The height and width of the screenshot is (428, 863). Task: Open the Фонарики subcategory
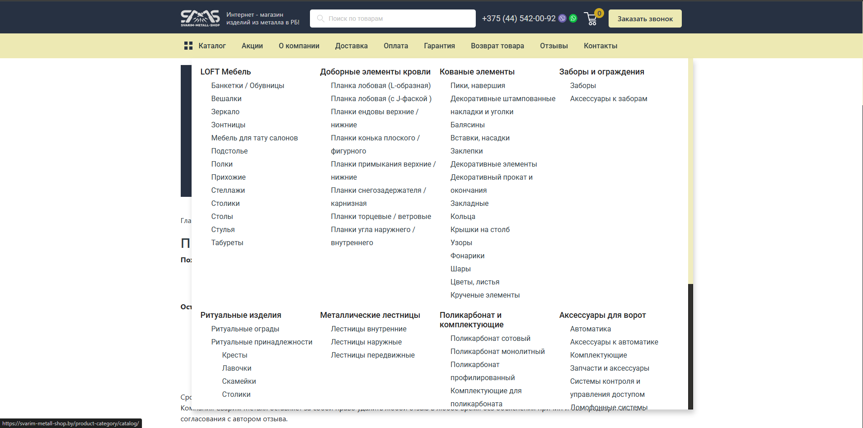click(x=467, y=256)
